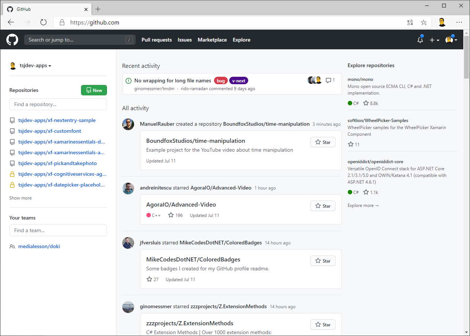
Task: Click the GitHub Octocat logo
Action: (x=12, y=40)
